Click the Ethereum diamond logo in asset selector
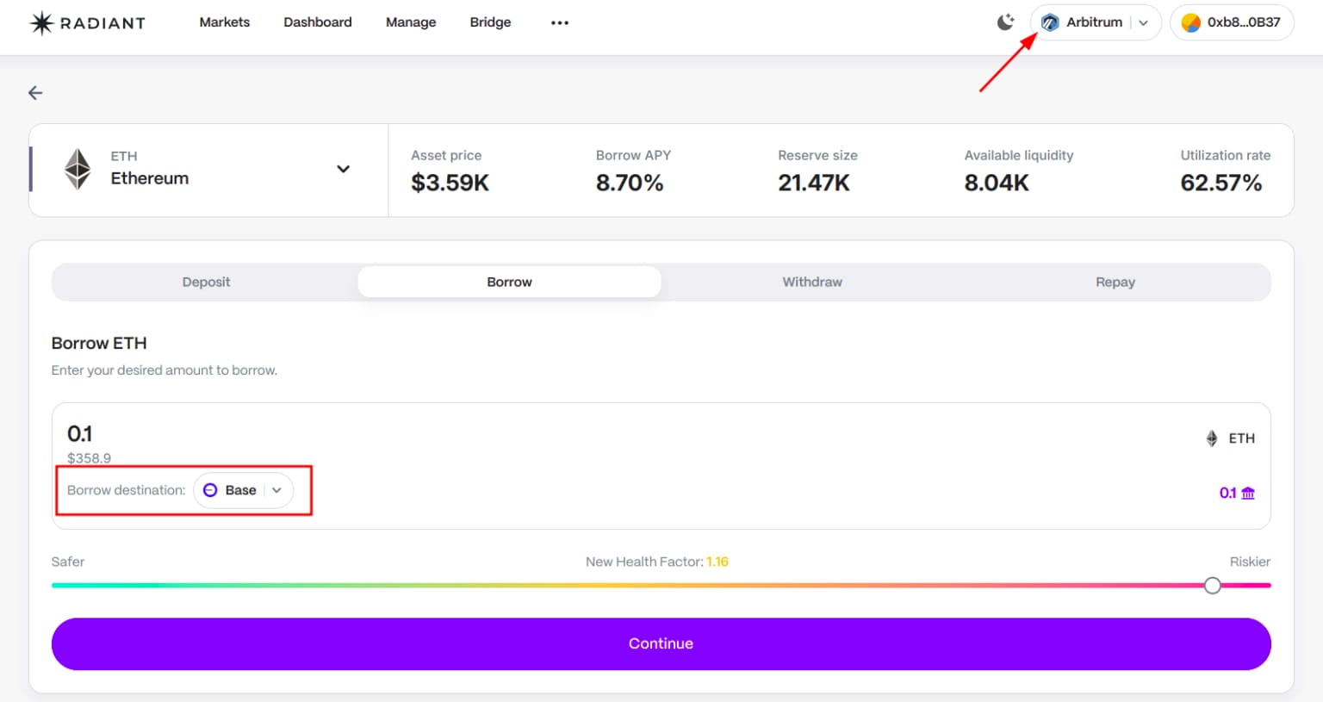The width and height of the screenshot is (1323, 702). pyautogui.click(x=78, y=169)
